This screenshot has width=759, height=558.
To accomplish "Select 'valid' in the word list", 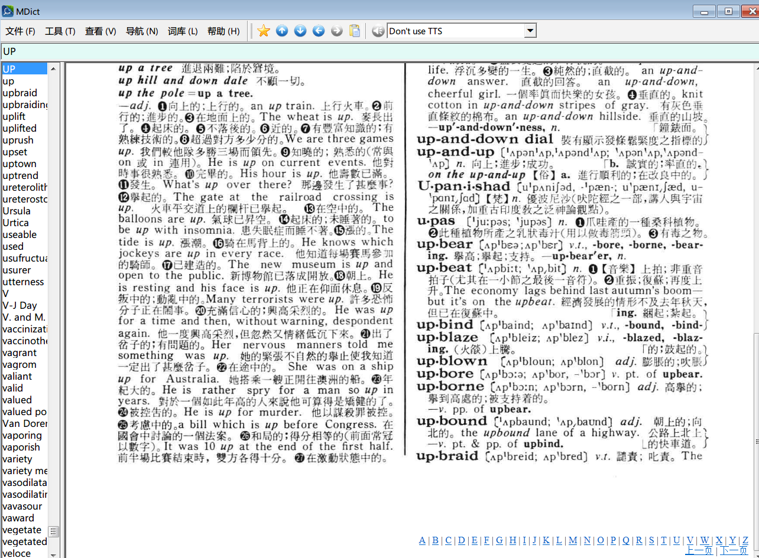I will click(13, 388).
